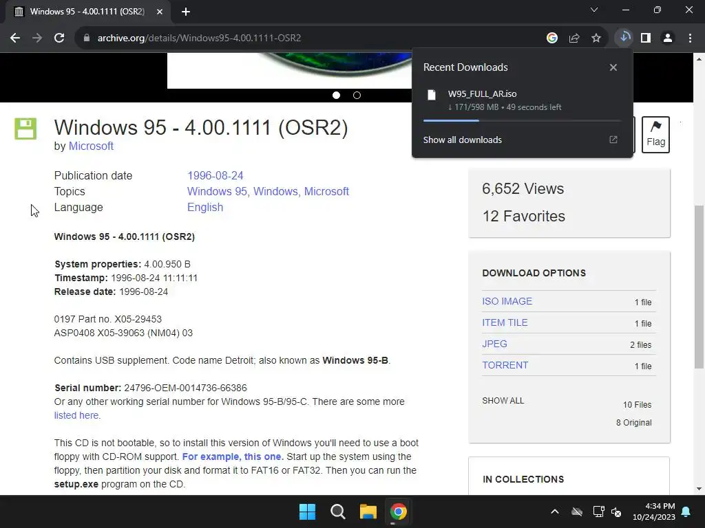Reload the archive.org page
This screenshot has width=705, height=528.
tap(59, 38)
